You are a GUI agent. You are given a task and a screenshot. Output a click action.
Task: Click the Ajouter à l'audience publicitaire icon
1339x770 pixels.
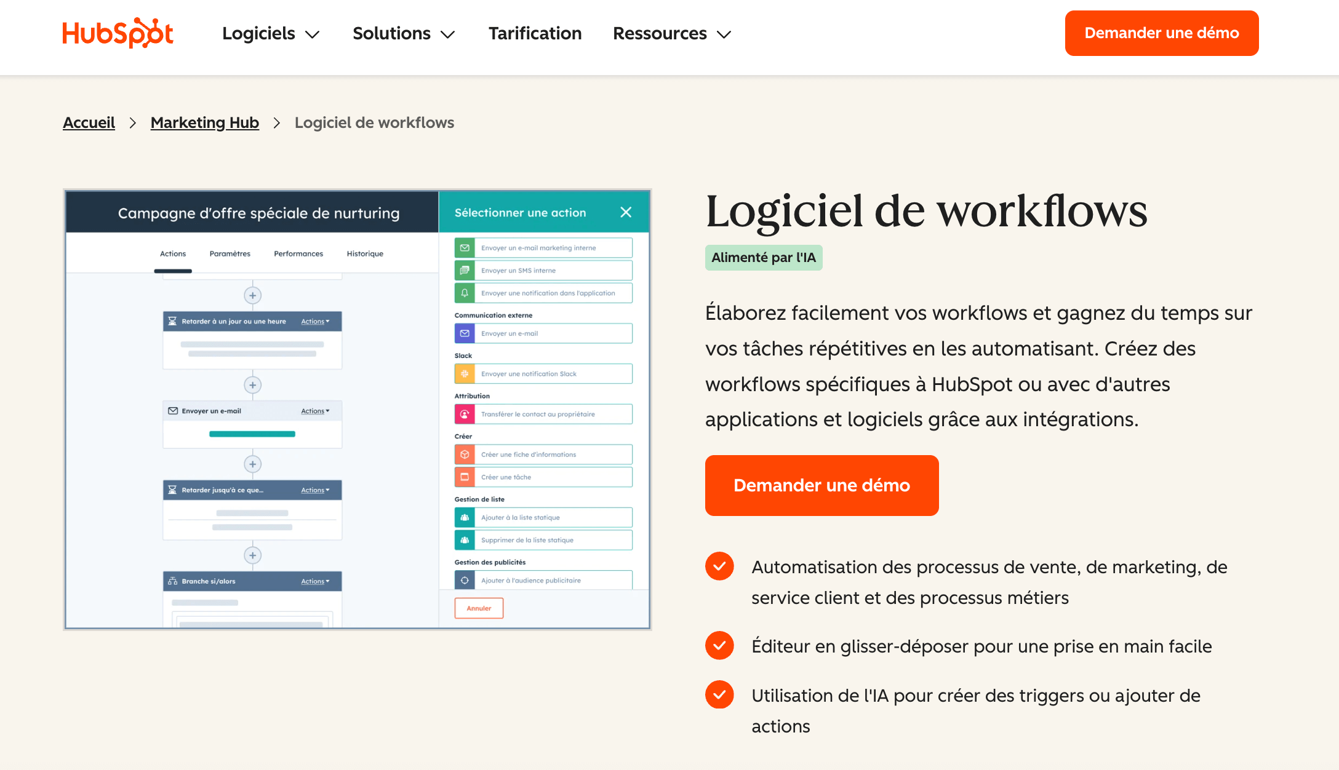(x=465, y=581)
